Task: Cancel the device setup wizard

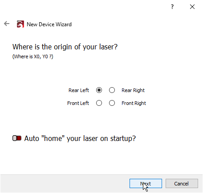Action: (182, 184)
